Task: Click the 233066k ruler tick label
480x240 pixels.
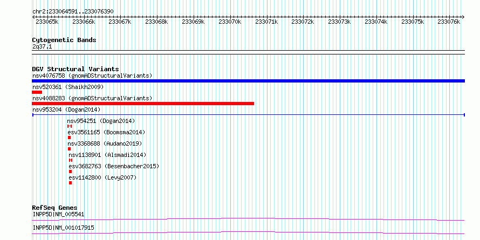Action: coord(84,22)
